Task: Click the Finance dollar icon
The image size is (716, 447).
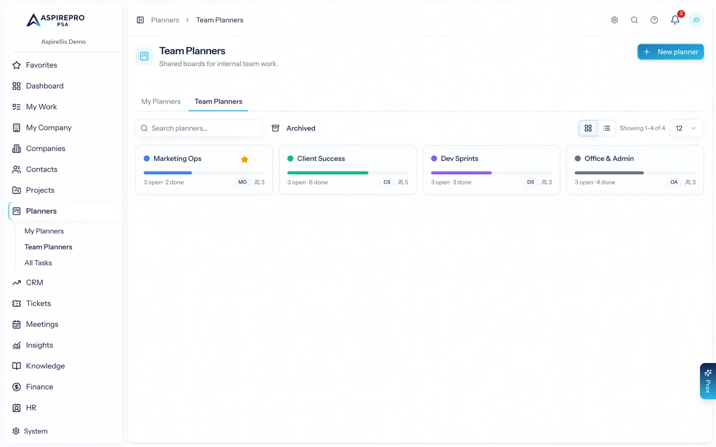Action: pos(17,387)
